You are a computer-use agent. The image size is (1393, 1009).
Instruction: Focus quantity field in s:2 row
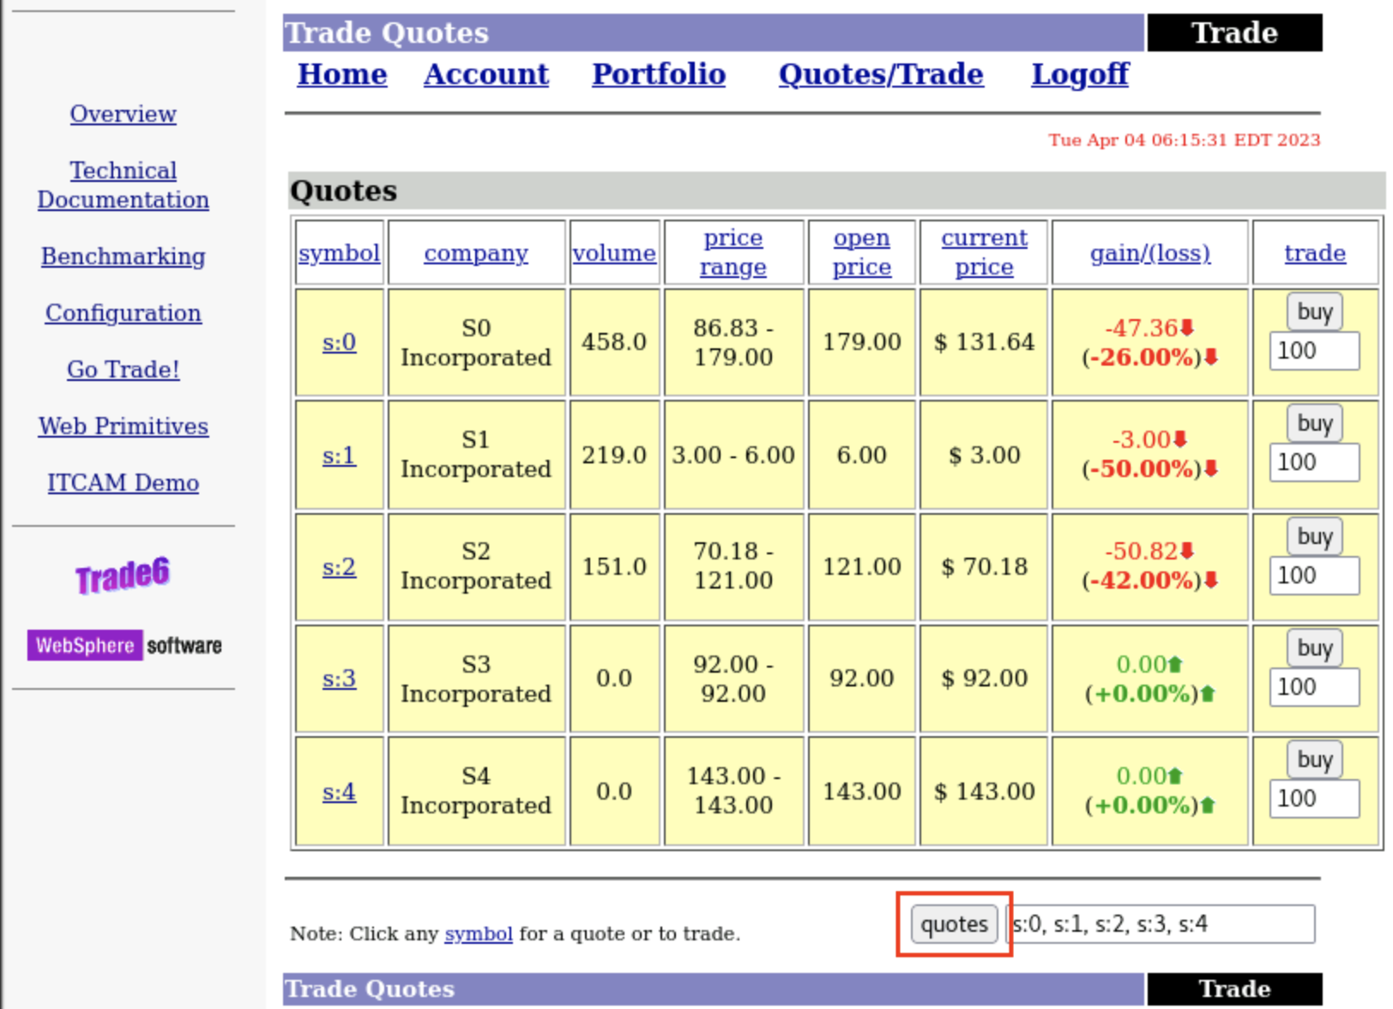pos(1314,576)
